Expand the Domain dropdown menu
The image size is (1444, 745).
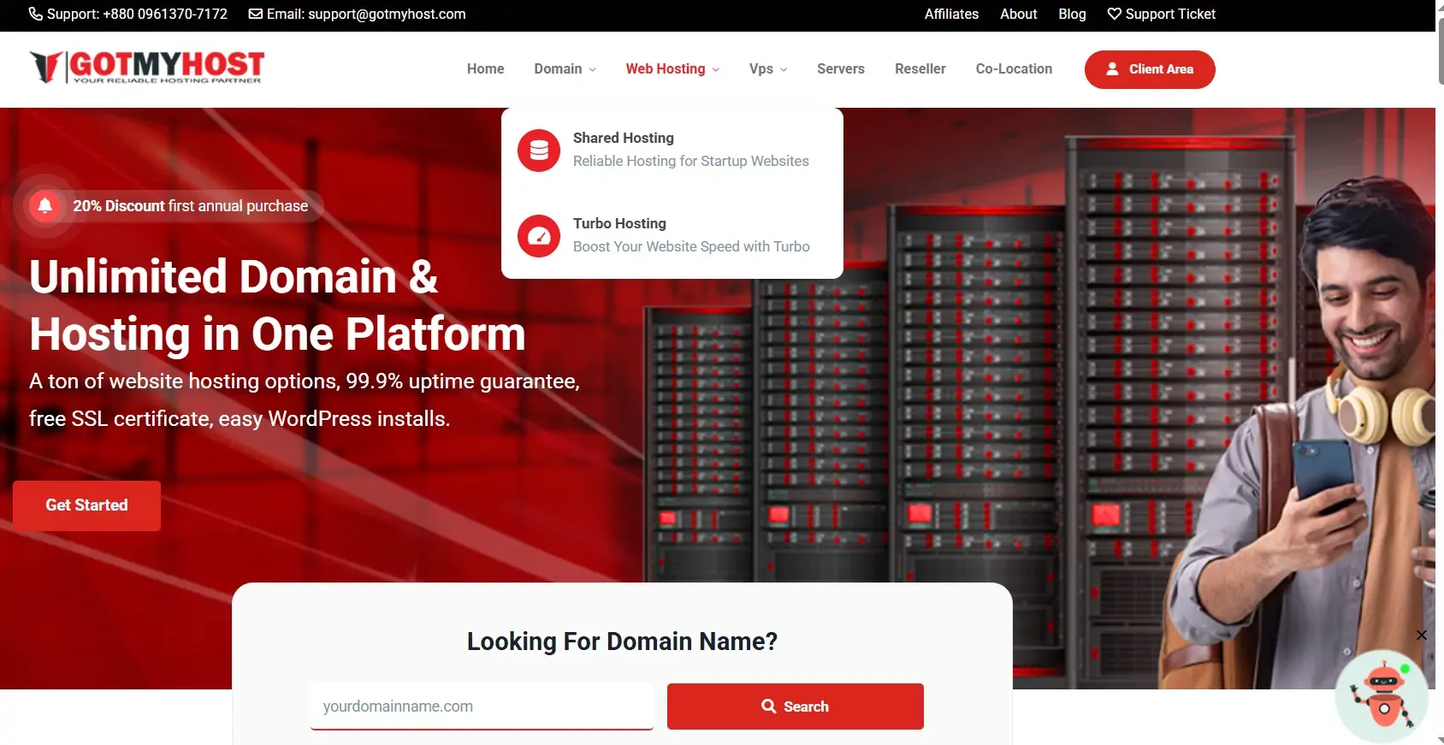[x=565, y=69]
